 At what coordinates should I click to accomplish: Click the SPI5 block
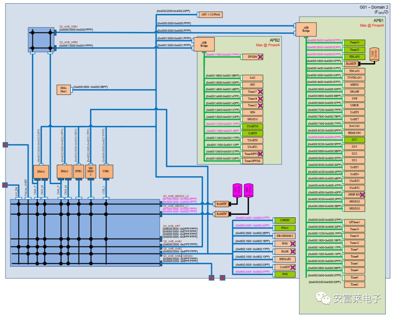tap(252, 85)
